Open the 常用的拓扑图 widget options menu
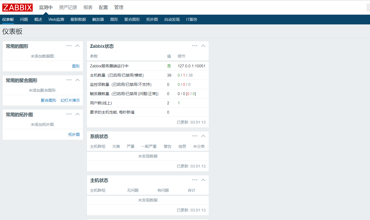The width and height of the screenshot is (370, 220). [x=69, y=114]
